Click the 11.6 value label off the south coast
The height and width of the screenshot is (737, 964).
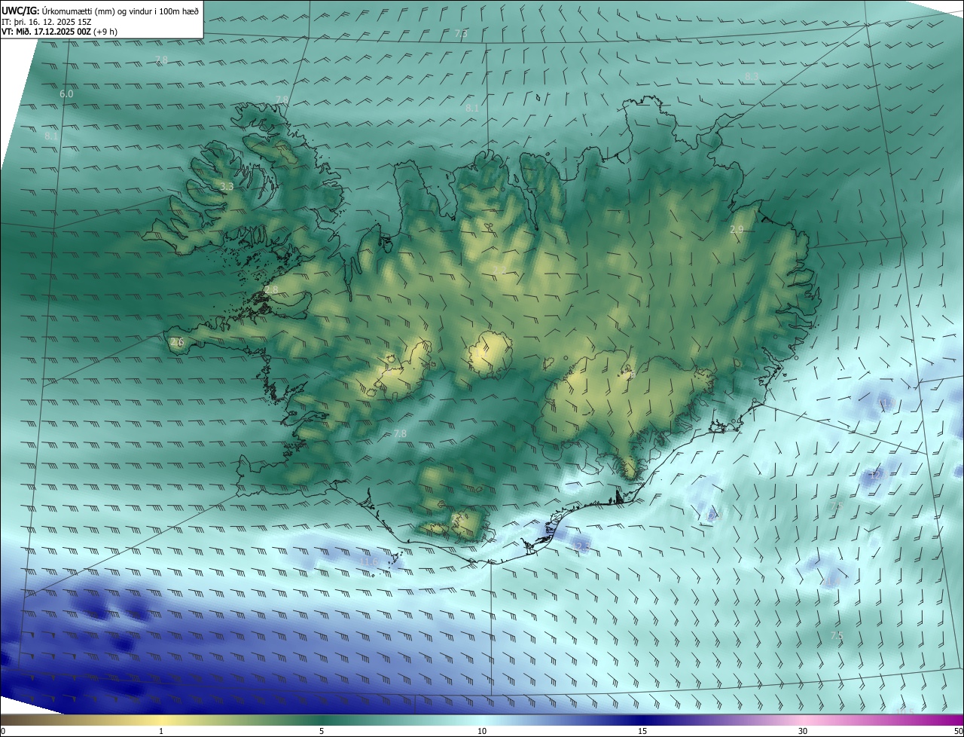pyautogui.click(x=369, y=561)
